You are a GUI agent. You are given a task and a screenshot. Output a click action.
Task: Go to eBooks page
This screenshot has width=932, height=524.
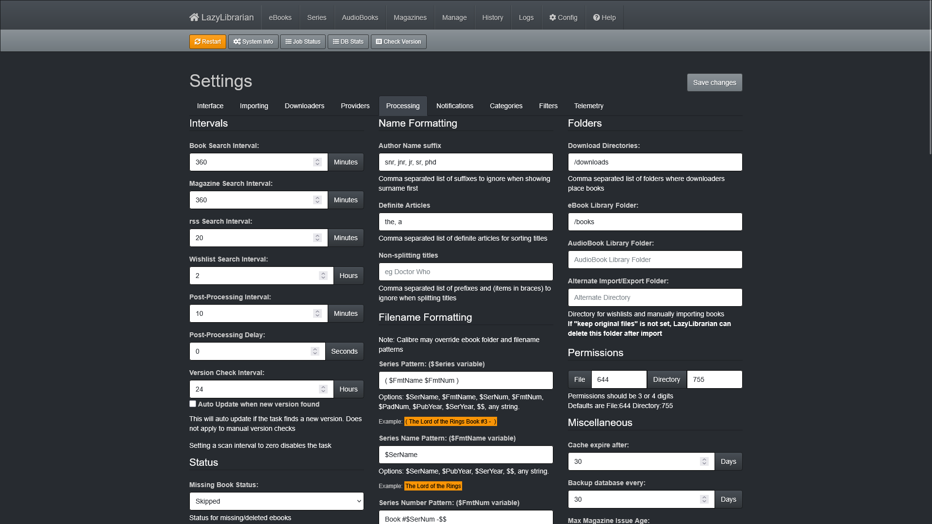click(281, 17)
